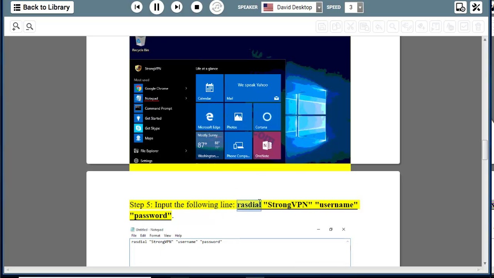This screenshot has width=494, height=278.
Task: Go back to the library
Action: (42, 7)
